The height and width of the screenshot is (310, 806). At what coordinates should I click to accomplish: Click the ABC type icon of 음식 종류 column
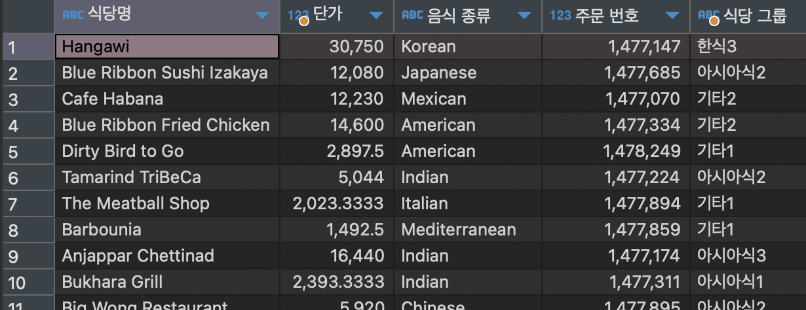coord(412,14)
